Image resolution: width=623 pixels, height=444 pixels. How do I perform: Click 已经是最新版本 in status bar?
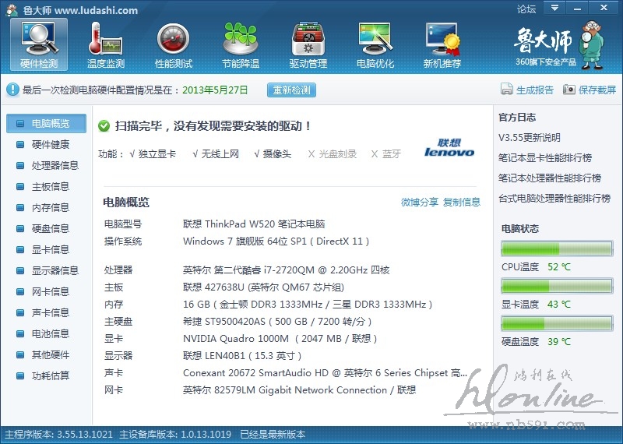273,435
